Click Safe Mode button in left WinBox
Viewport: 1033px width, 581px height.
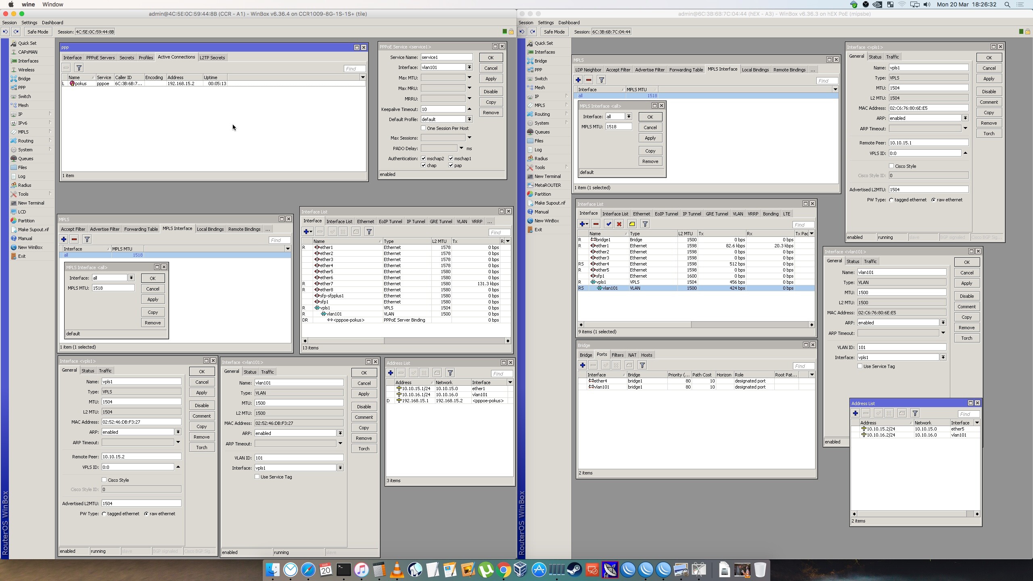coord(38,32)
